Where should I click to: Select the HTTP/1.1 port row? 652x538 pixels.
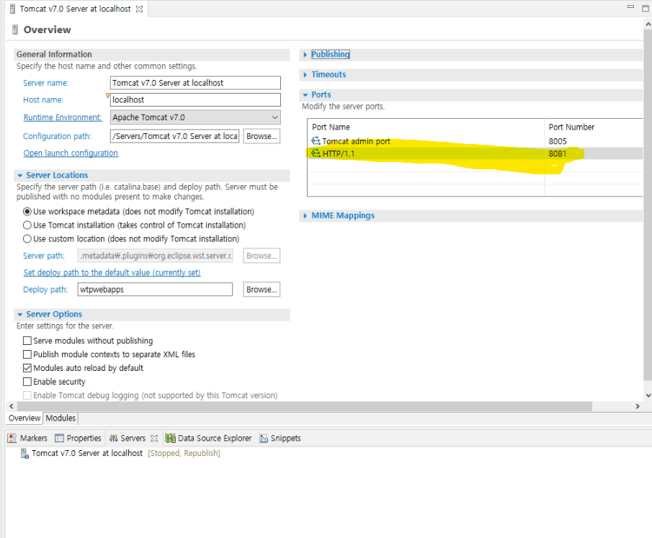(x=475, y=153)
